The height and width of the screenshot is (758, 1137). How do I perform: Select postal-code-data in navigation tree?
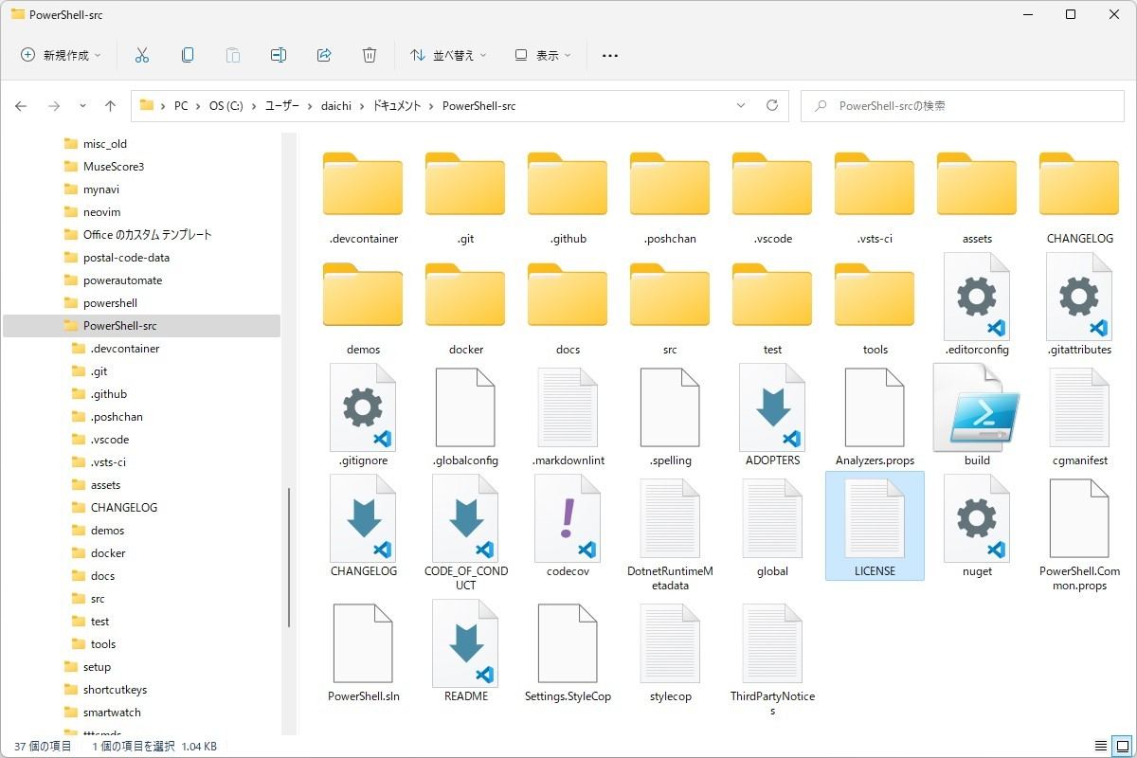pyautogui.click(x=126, y=258)
